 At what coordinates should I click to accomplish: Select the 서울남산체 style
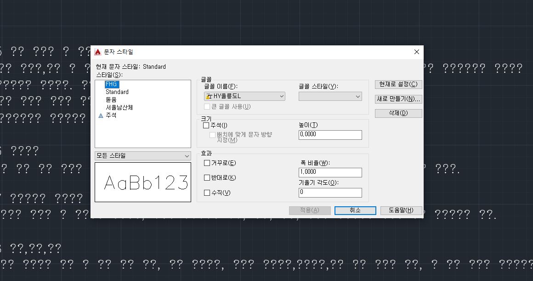tap(120, 107)
